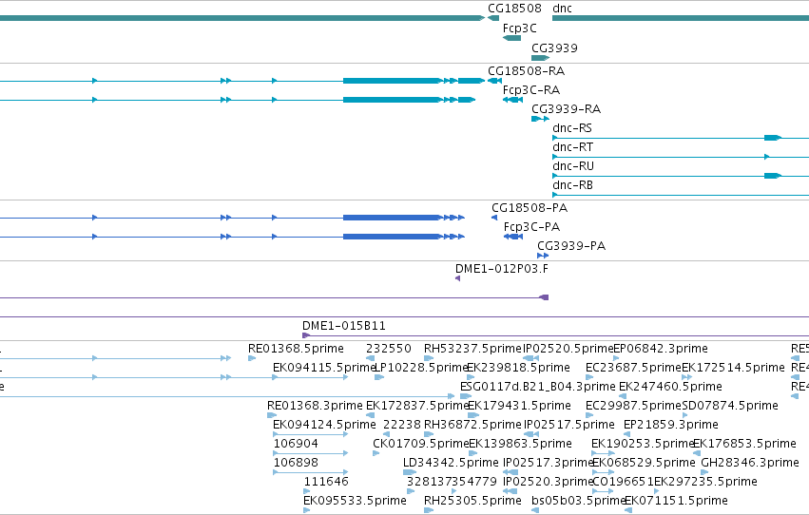Click the dnc-RT transcript label
Screen dimensions: 809x515
[x=572, y=147]
